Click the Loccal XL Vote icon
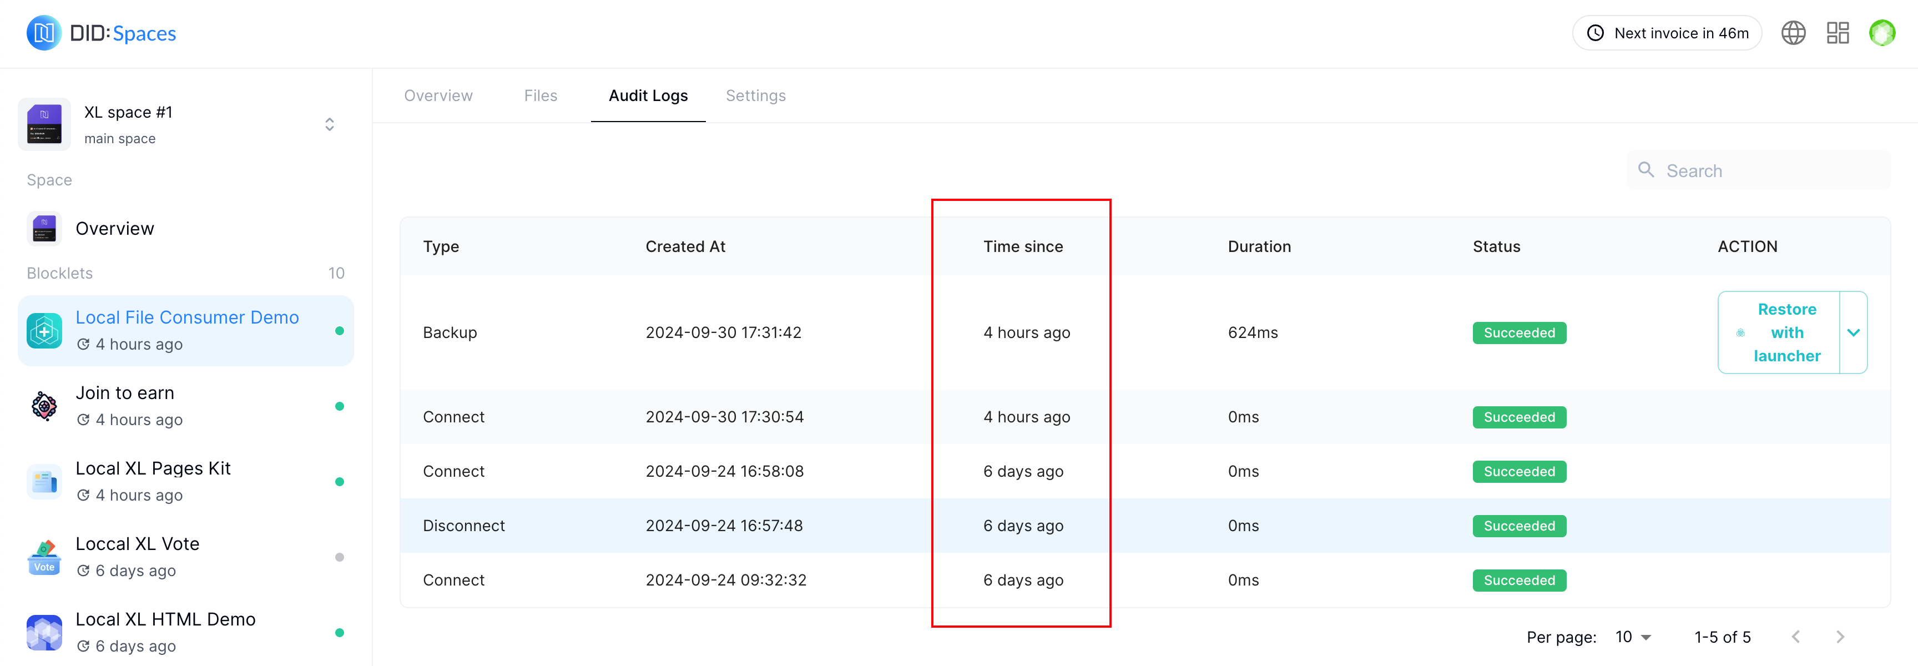Image resolution: width=1918 pixels, height=666 pixels. (44, 557)
